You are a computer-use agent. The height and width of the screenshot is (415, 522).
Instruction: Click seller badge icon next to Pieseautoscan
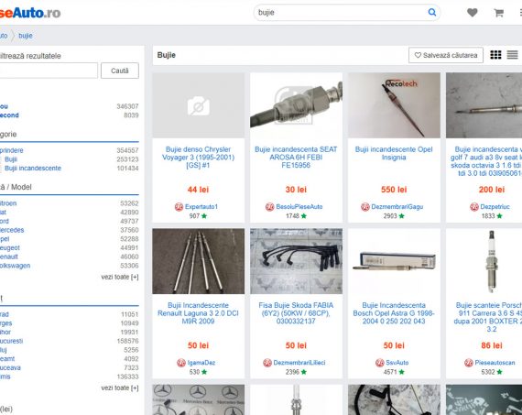click(x=468, y=363)
